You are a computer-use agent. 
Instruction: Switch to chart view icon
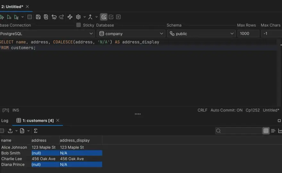pyautogui.click(x=280, y=131)
